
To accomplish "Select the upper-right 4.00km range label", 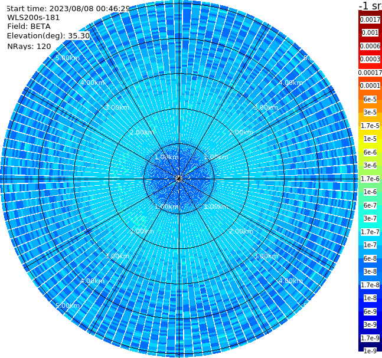I will point(290,83).
